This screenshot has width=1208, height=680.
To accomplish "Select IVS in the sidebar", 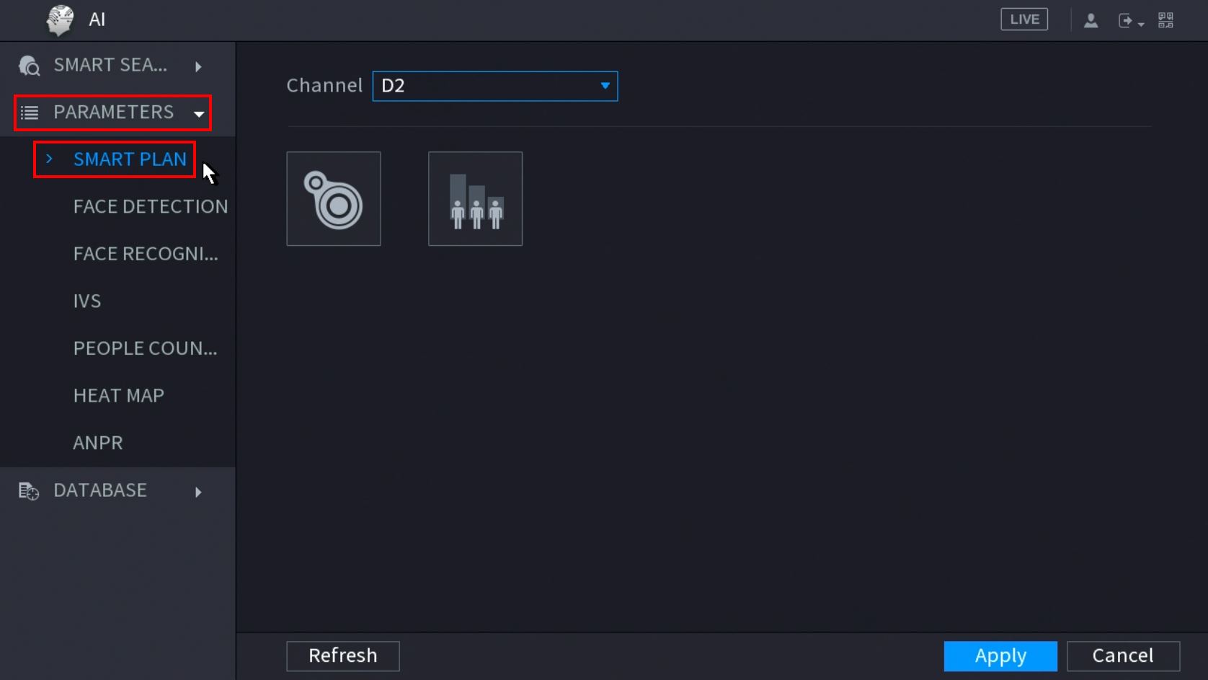I will click(x=87, y=301).
